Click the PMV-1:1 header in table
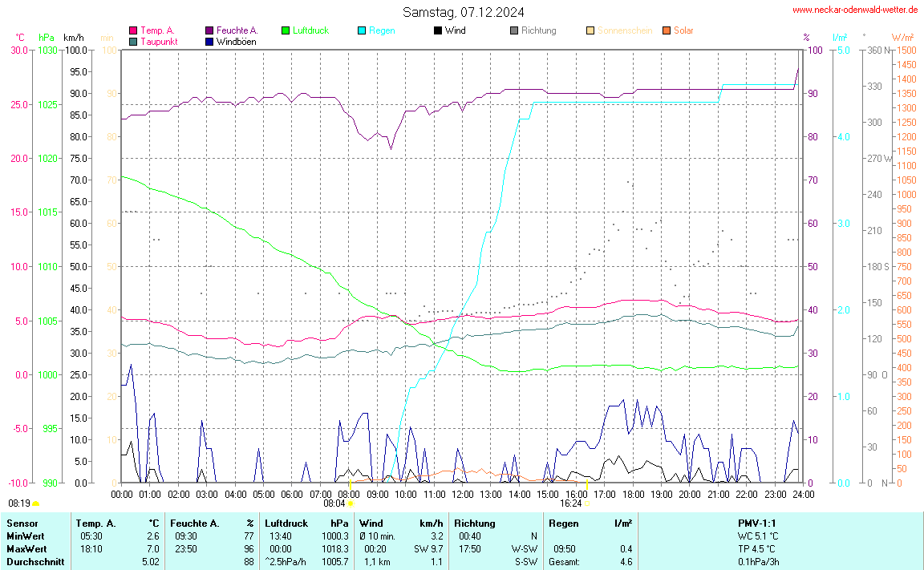The width and height of the screenshot is (924, 570). point(757,524)
